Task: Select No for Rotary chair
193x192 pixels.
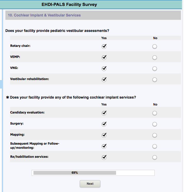Action: [155, 47]
